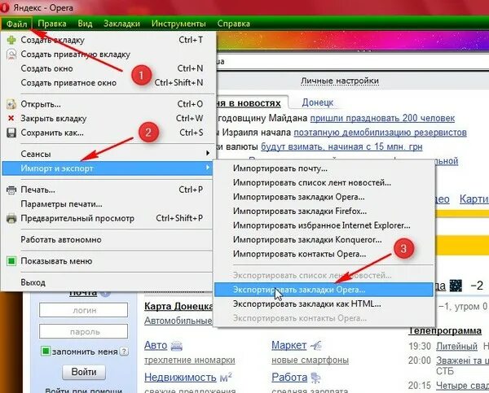Viewport: 489px width, 393px height.
Task: Expand the Сеансы submenu arrow
Action: tap(207, 153)
